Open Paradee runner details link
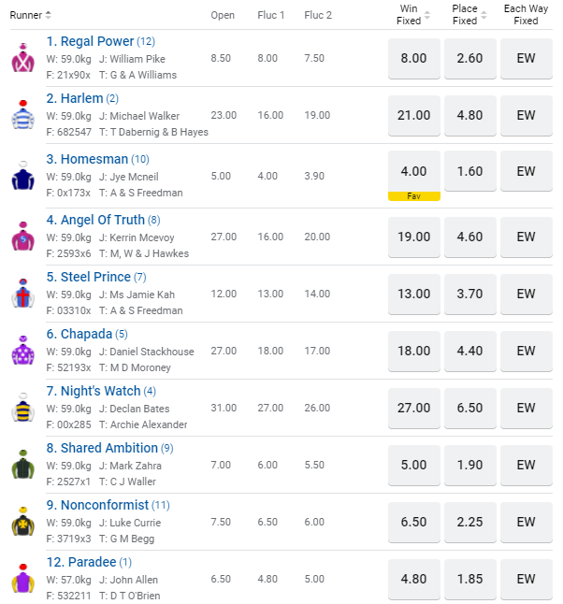This screenshot has height=604, width=563. click(80, 562)
